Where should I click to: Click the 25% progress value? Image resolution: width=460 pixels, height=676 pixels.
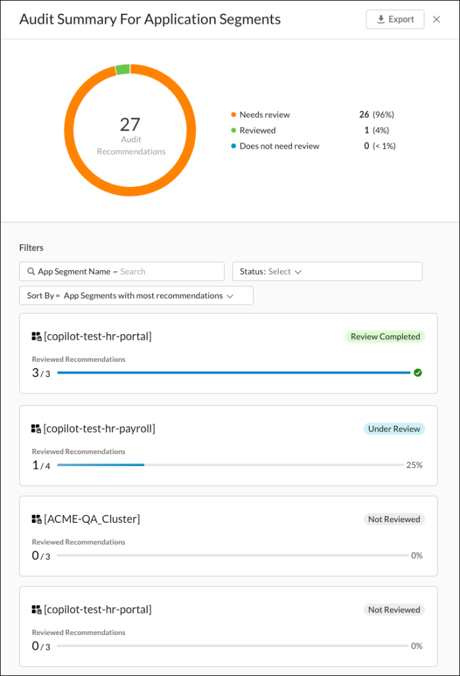coord(415,465)
